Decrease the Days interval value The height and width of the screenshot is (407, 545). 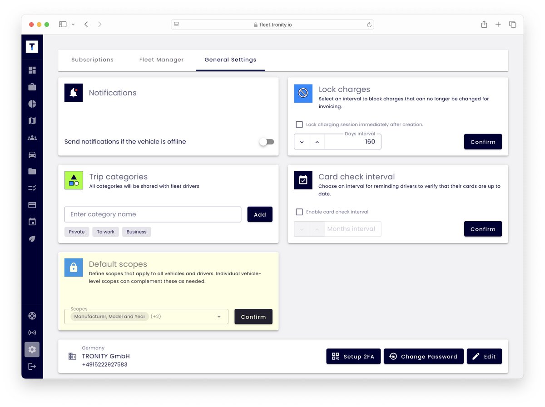[302, 142]
